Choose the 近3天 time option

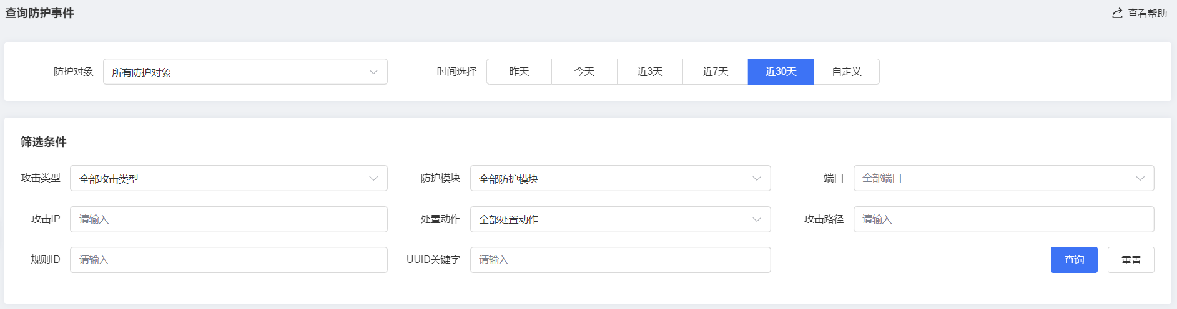point(650,72)
